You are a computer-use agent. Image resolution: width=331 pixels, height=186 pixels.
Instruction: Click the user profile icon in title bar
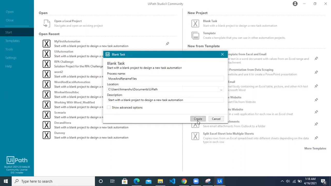pyautogui.click(x=295, y=4)
